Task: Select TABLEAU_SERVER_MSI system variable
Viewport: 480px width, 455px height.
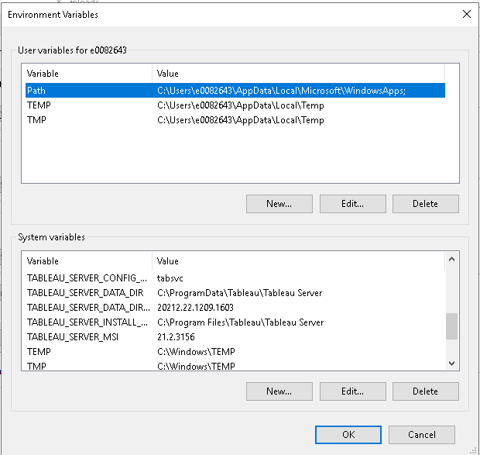Action: [235, 336]
